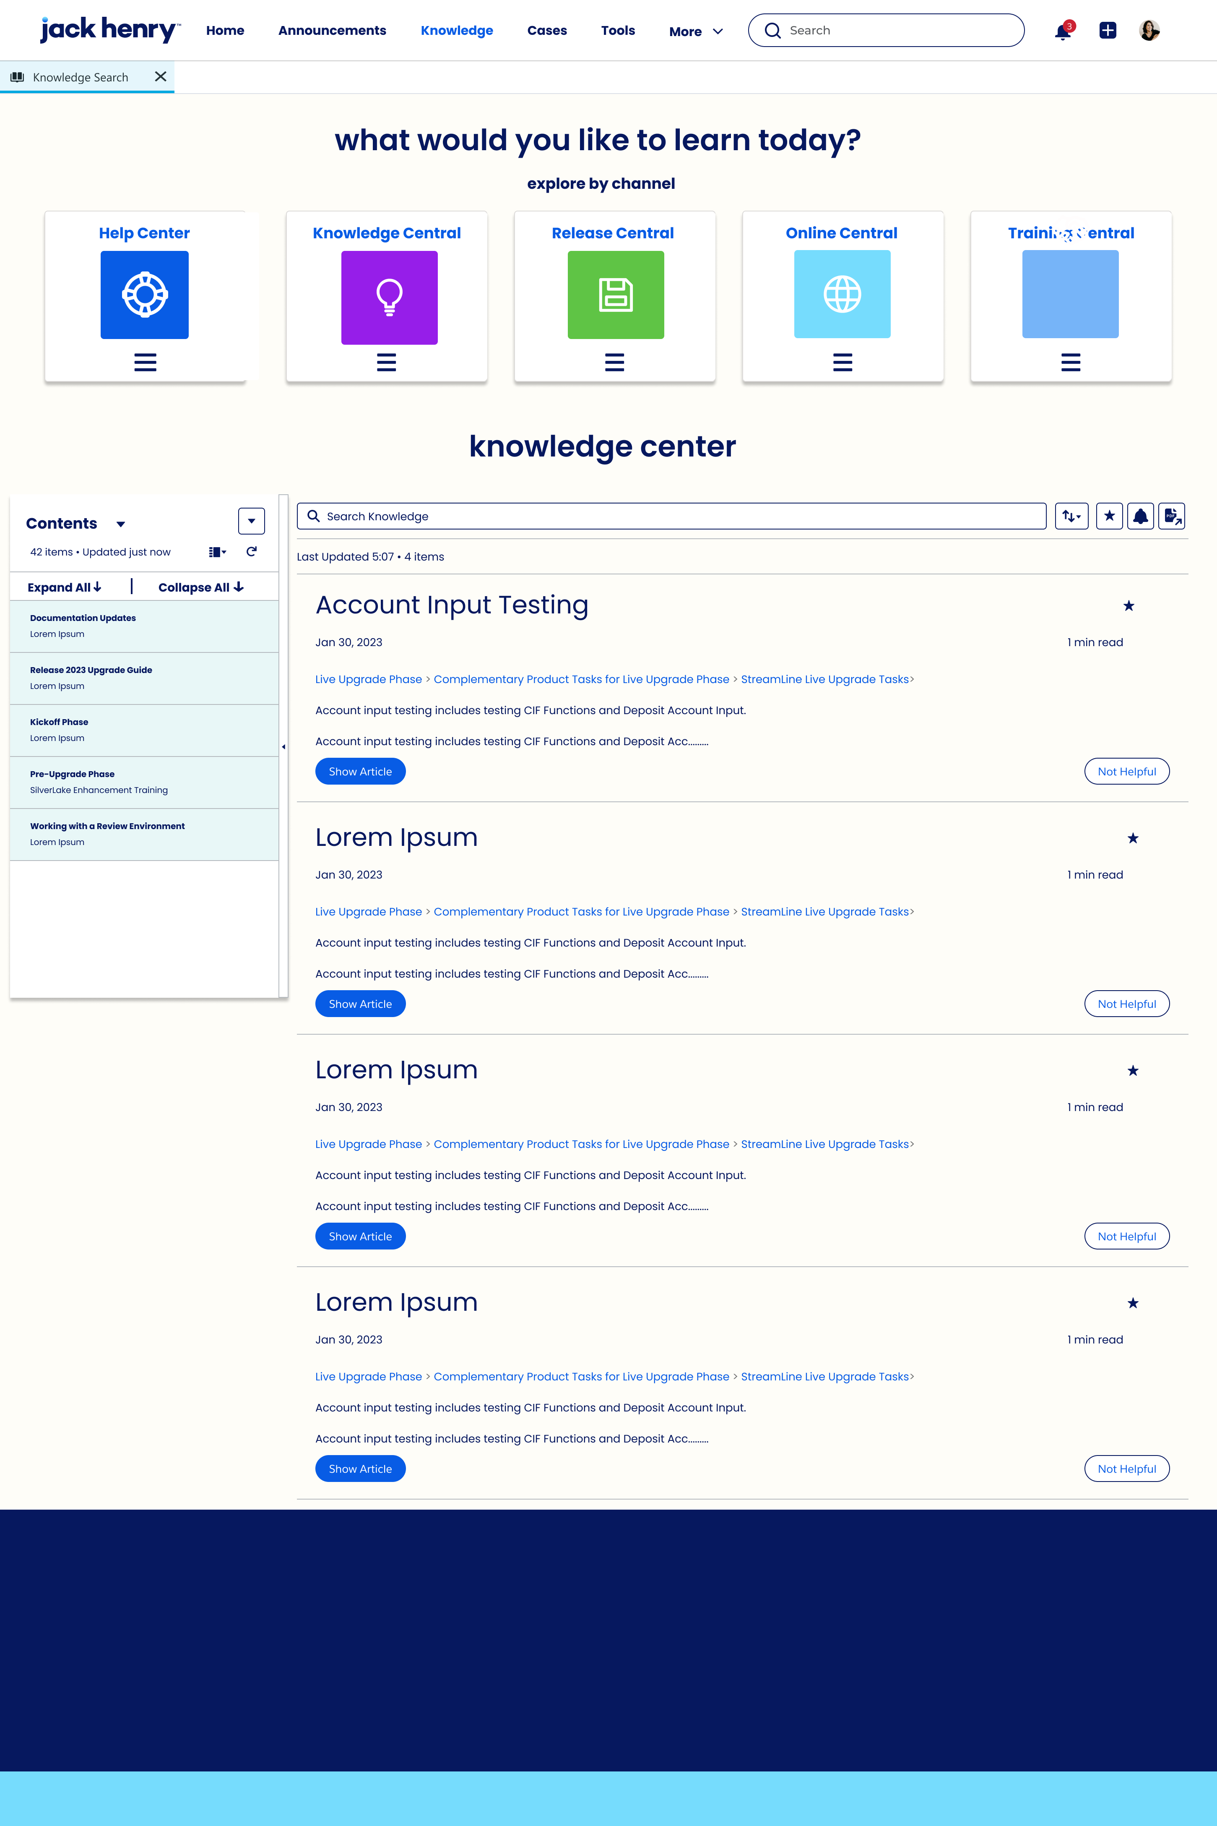Toggle favorite star on last article result
1217x1826 pixels.
click(x=1133, y=1304)
